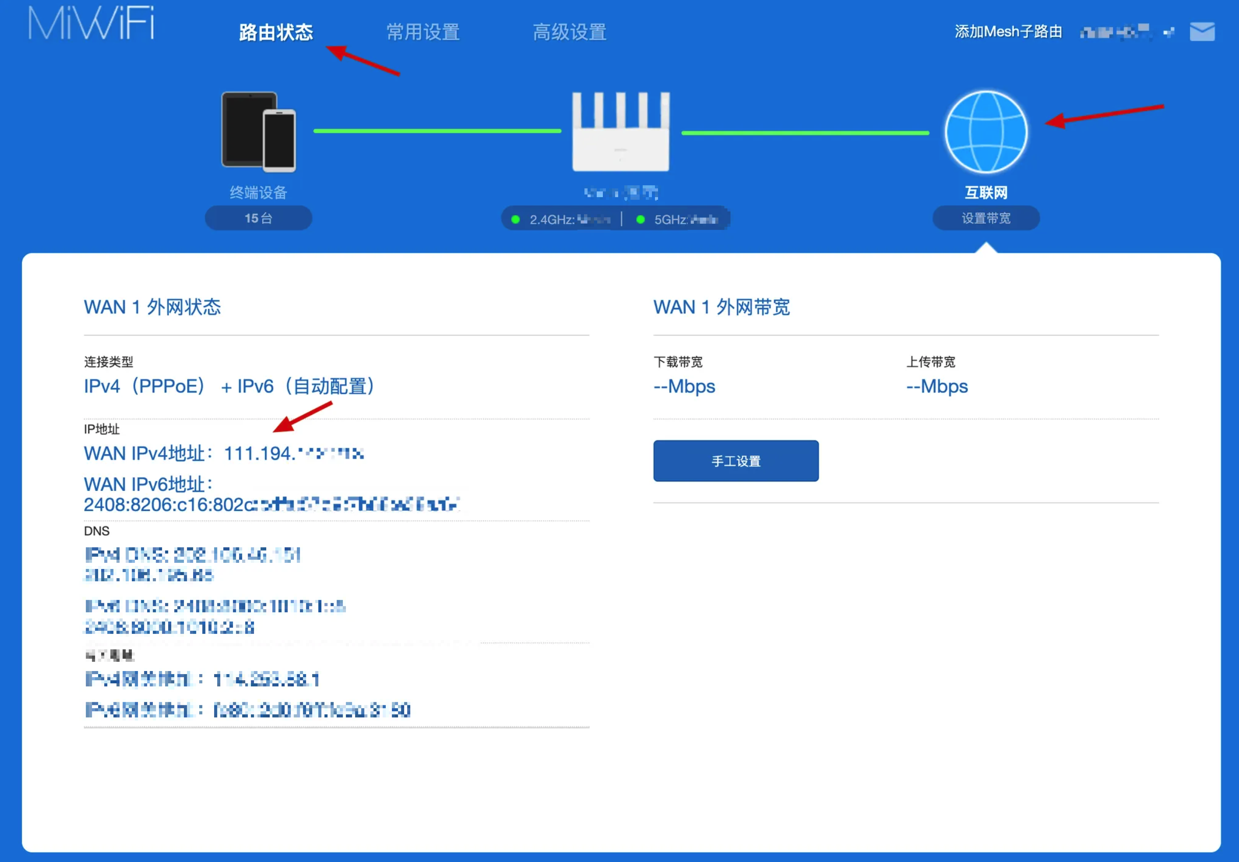The height and width of the screenshot is (862, 1239).
Task: Click the 连接类型 label
Action: pyautogui.click(x=109, y=362)
